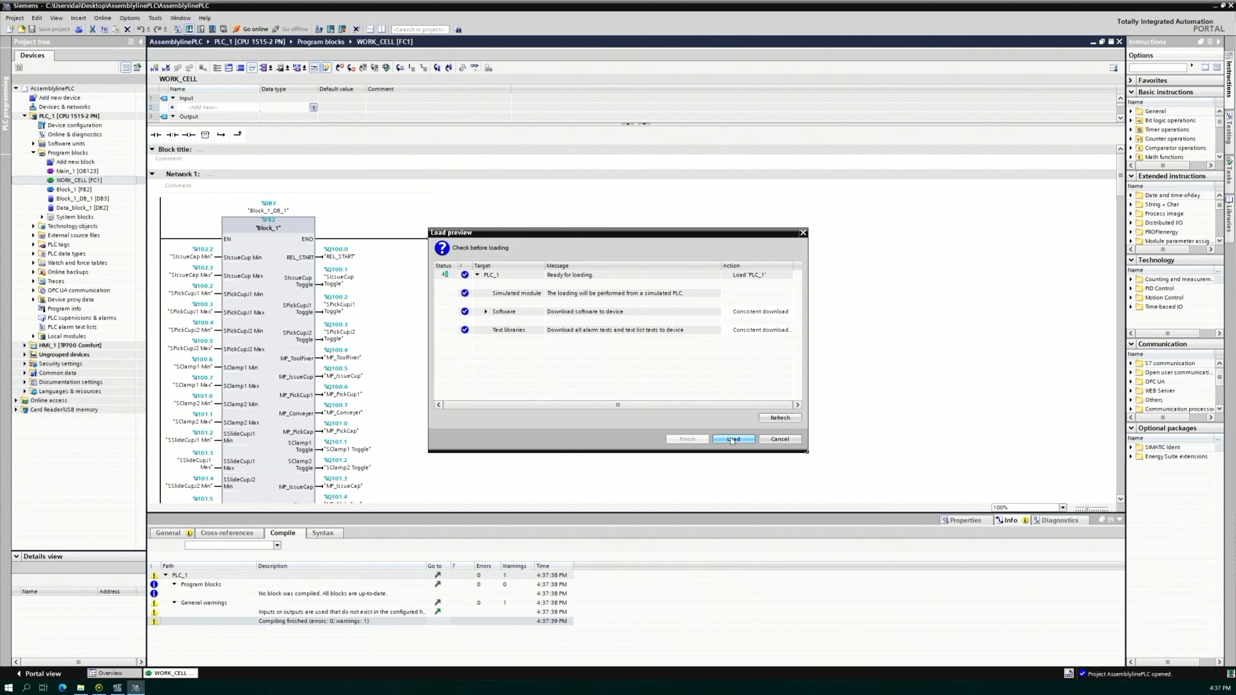
Task: Switch to the Cross-references tab
Action: coord(227,533)
